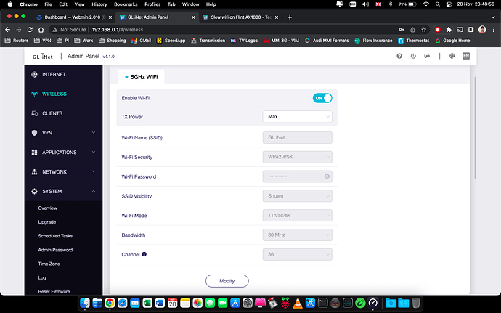The image size is (501, 313).
Task: Open the theme palette icon in admin header
Action: click(452, 56)
